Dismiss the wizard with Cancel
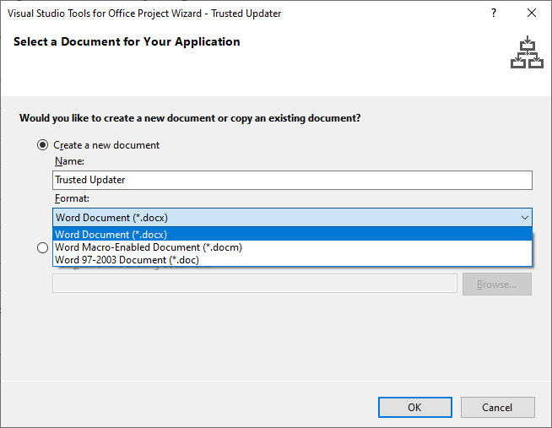This screenshot has width=552, height=428. [x=497, y=407]
